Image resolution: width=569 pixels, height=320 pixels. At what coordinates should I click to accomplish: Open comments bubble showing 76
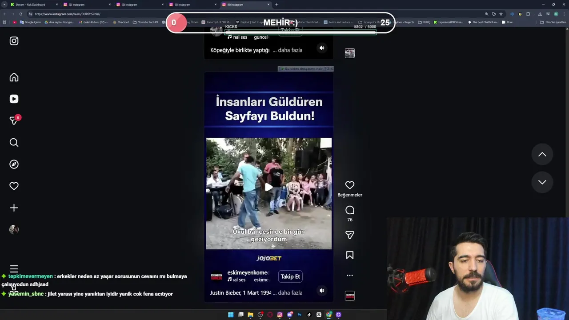[x=350, y=210]
